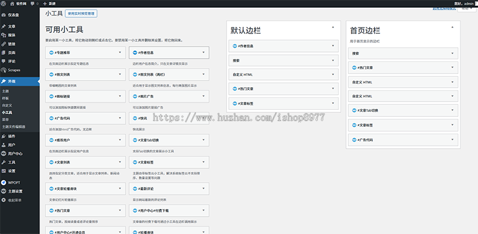
Task: Click the 插件 plug icon
Action: pos(4,136)
